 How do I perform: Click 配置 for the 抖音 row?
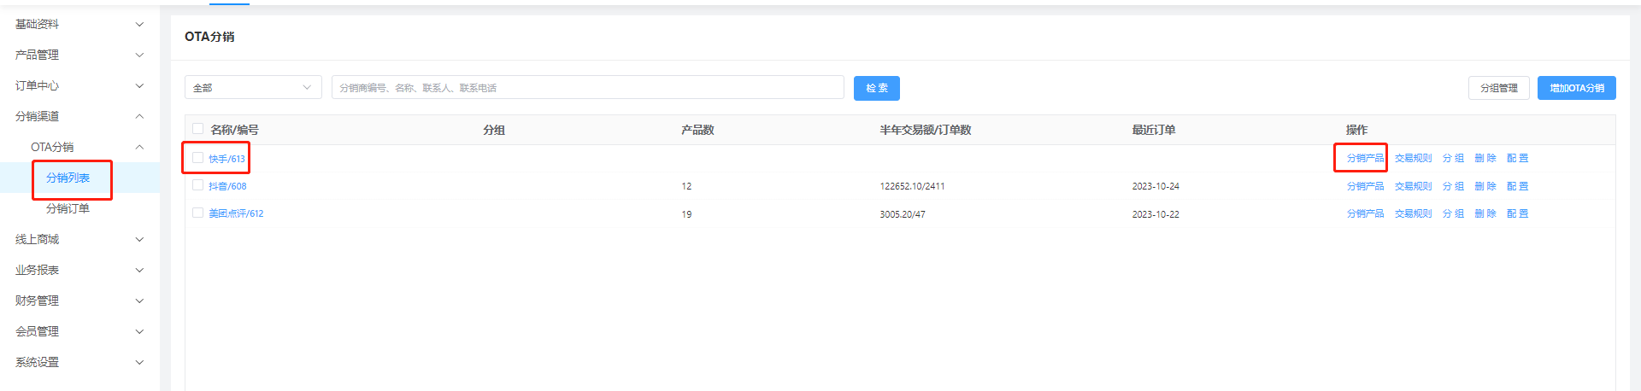(x=1517, y=186)
